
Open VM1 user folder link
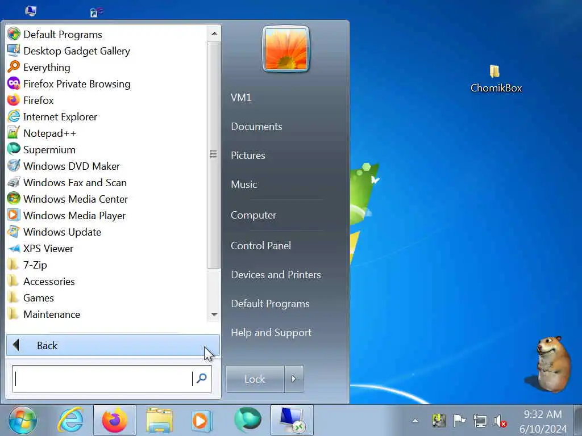click(x=241, y=98)
